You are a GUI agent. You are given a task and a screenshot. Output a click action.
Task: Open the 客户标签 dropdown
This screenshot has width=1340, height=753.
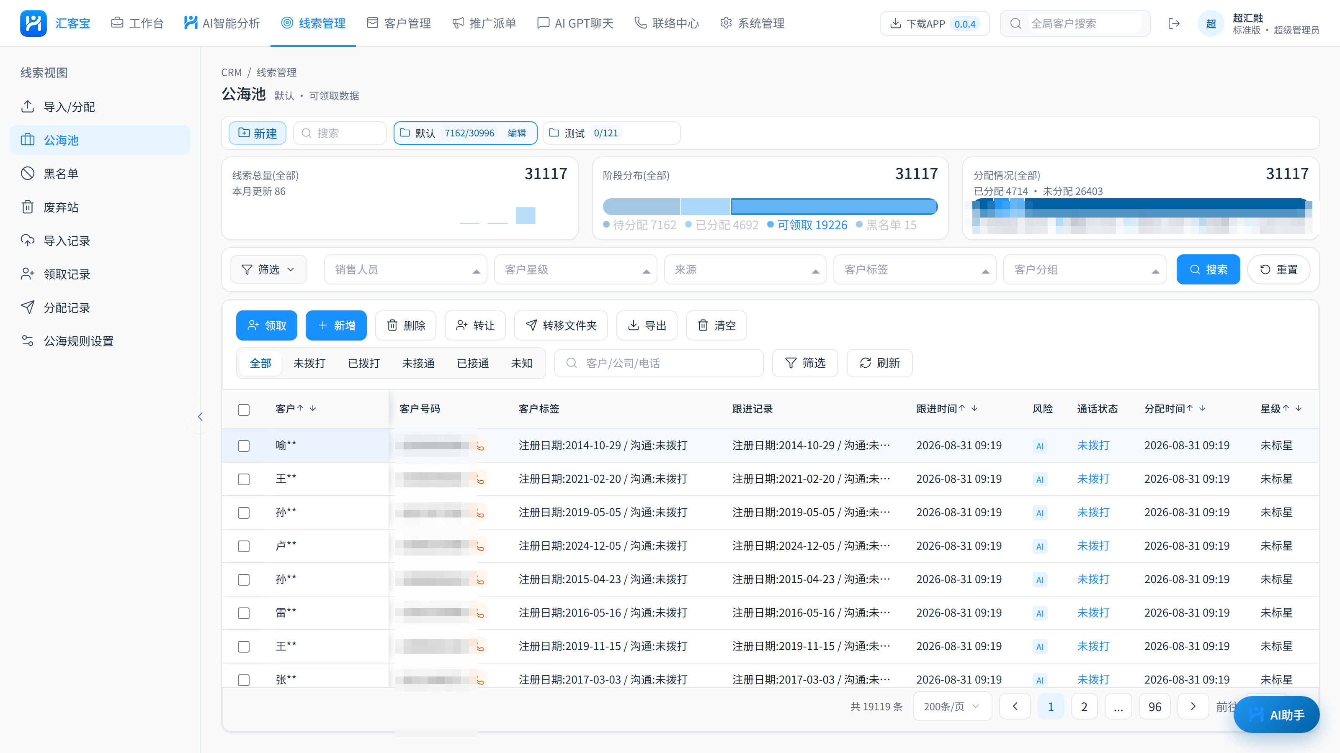(x=915, y=269)
